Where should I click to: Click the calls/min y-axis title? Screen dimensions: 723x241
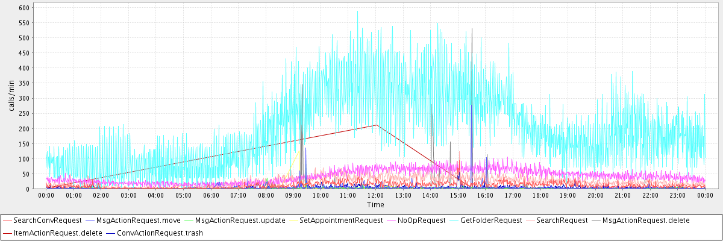[10, 98]
